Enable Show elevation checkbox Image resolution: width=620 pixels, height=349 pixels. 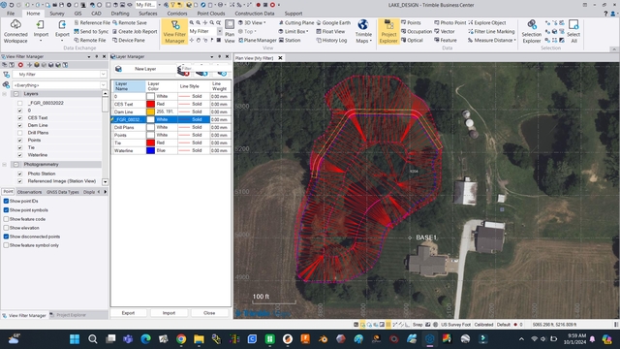pyautogui.click(x=6, y=228)
